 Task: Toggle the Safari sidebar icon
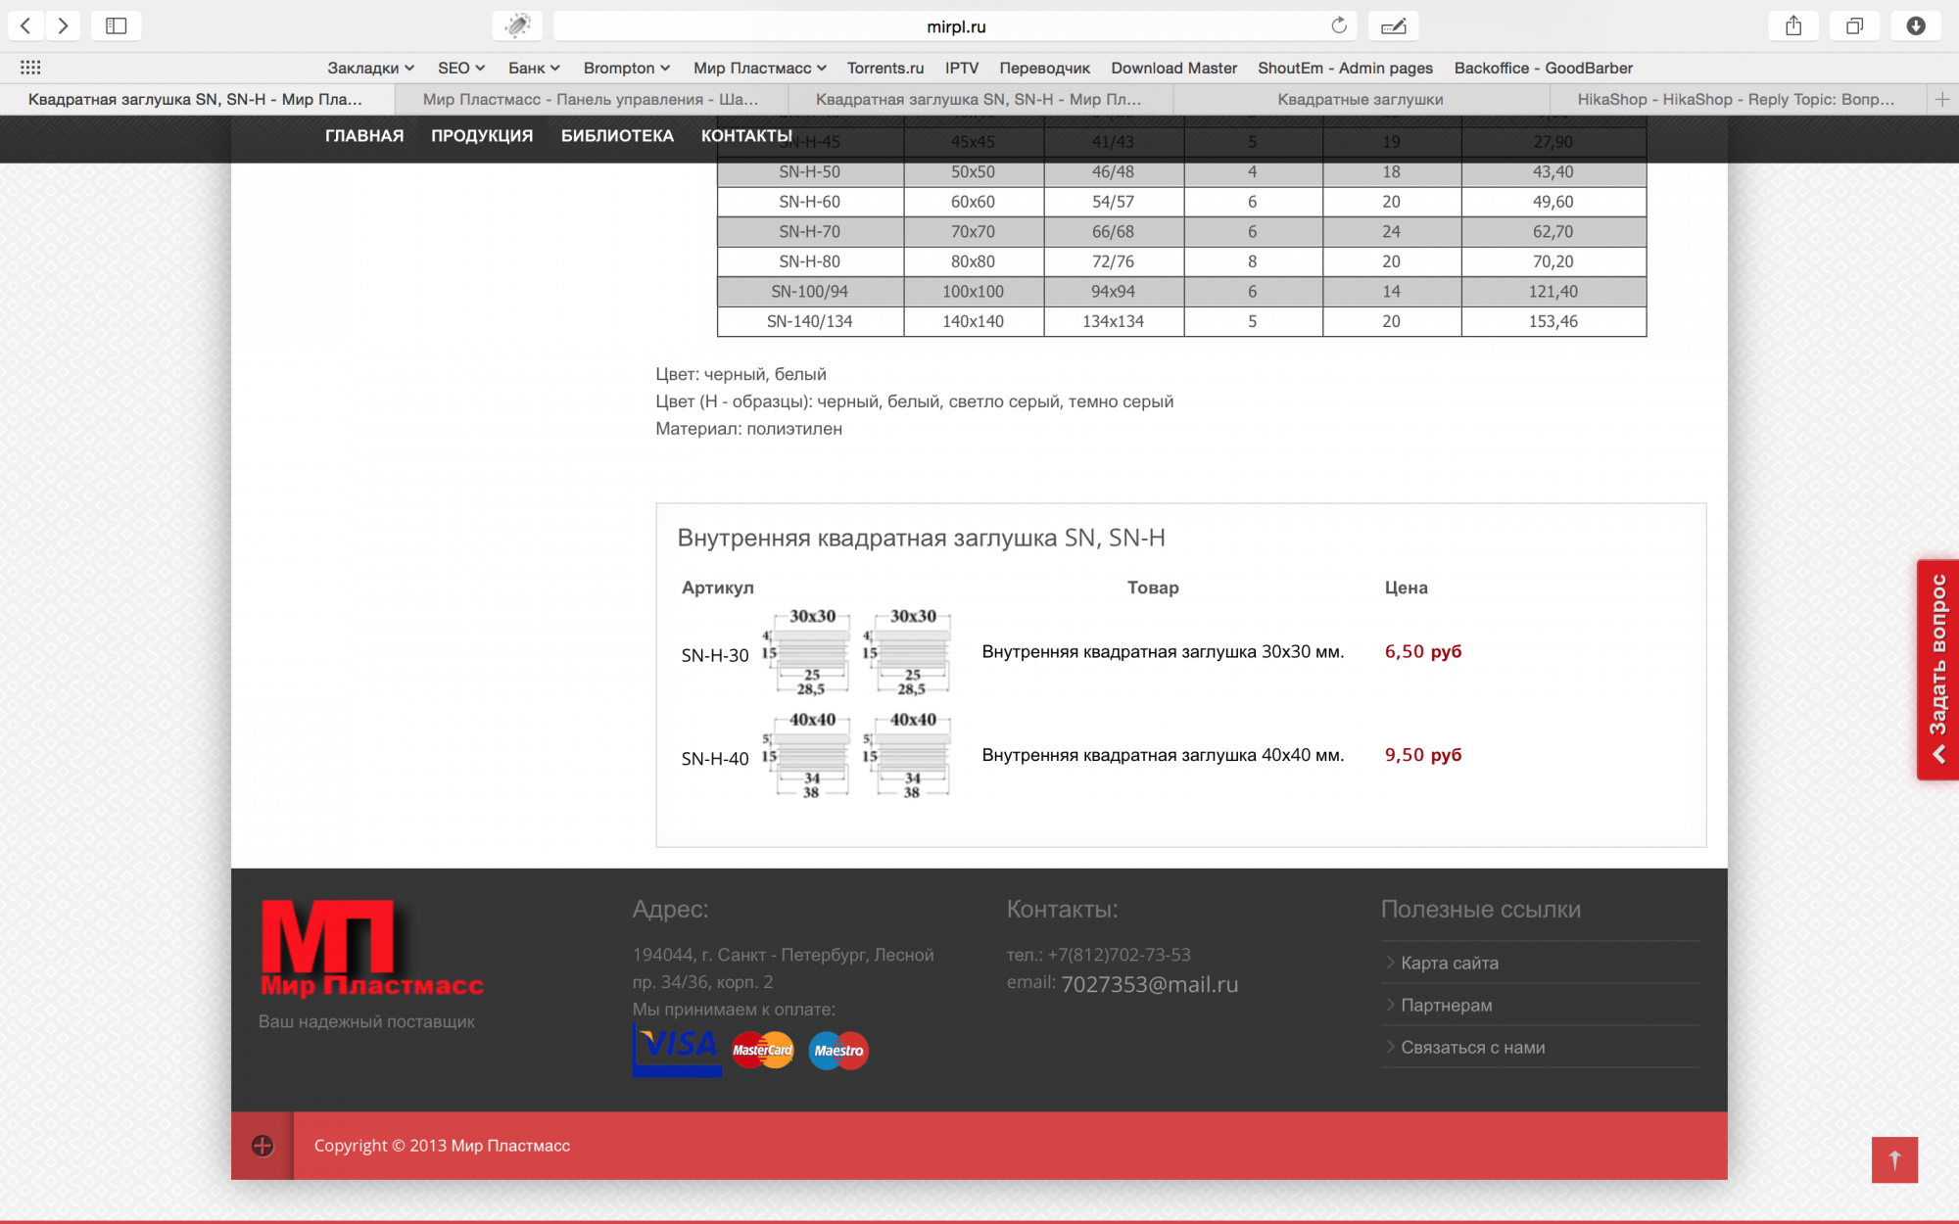point(116,25)
